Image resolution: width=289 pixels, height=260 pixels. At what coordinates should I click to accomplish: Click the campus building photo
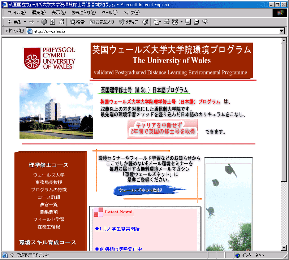point(56,111)
